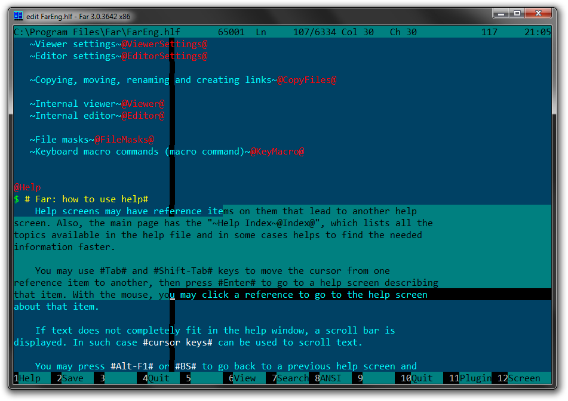Click the heading 'Far: how to use help#'
Screen dimensions: 568x401
click(x=91, y=199)
